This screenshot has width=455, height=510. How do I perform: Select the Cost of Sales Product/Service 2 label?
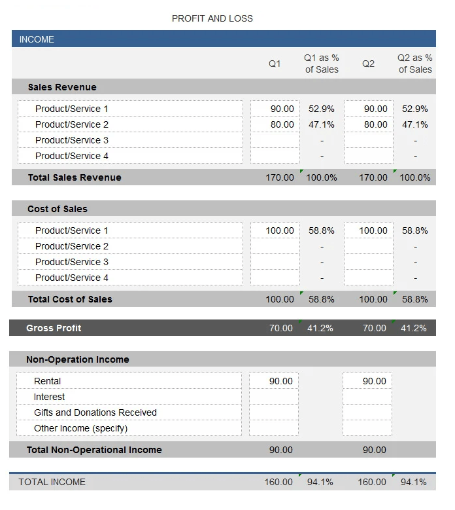[72, 246]
